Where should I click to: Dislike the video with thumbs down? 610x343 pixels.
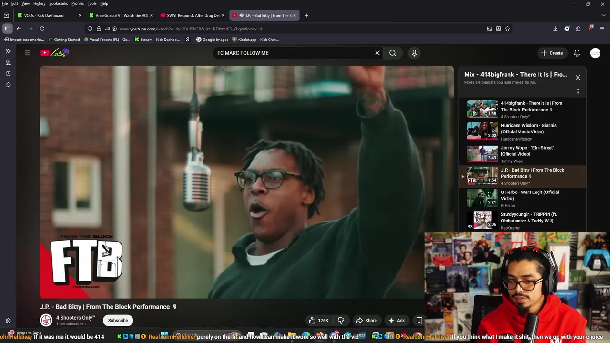coord(341,320)
